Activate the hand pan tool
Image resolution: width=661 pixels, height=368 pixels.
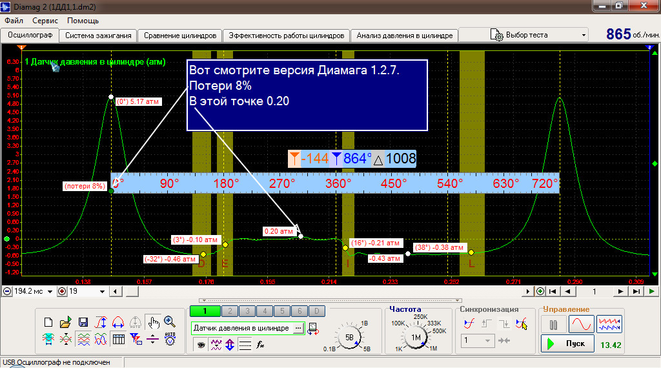click(152, 322)
